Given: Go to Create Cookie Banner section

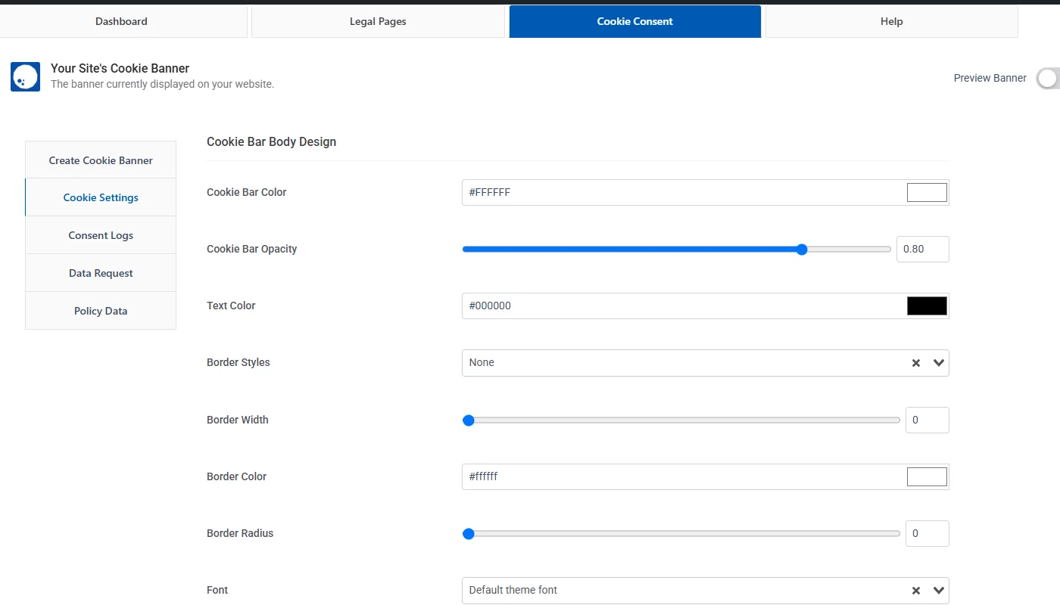Looking at the screenshot, I should [101, 160].
